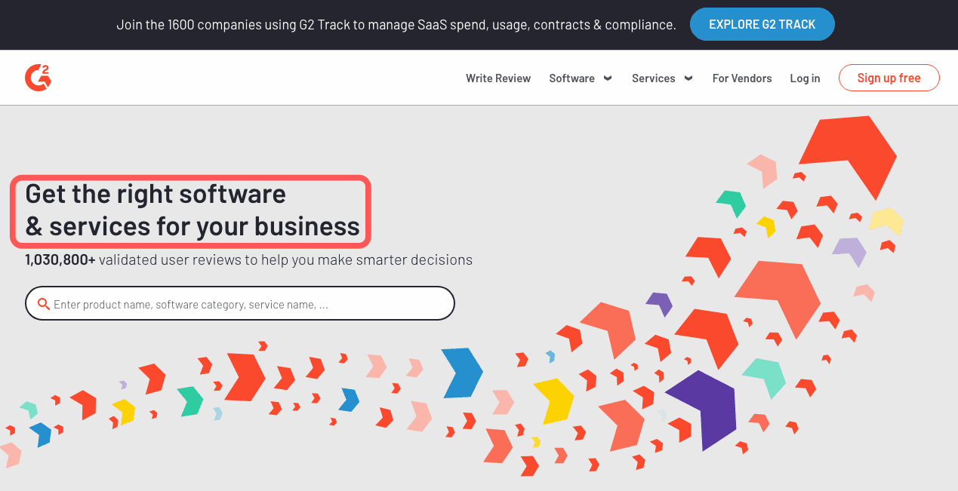Click the magnifying glass search icon
958x491 pixels.
[x=43, y=302]
